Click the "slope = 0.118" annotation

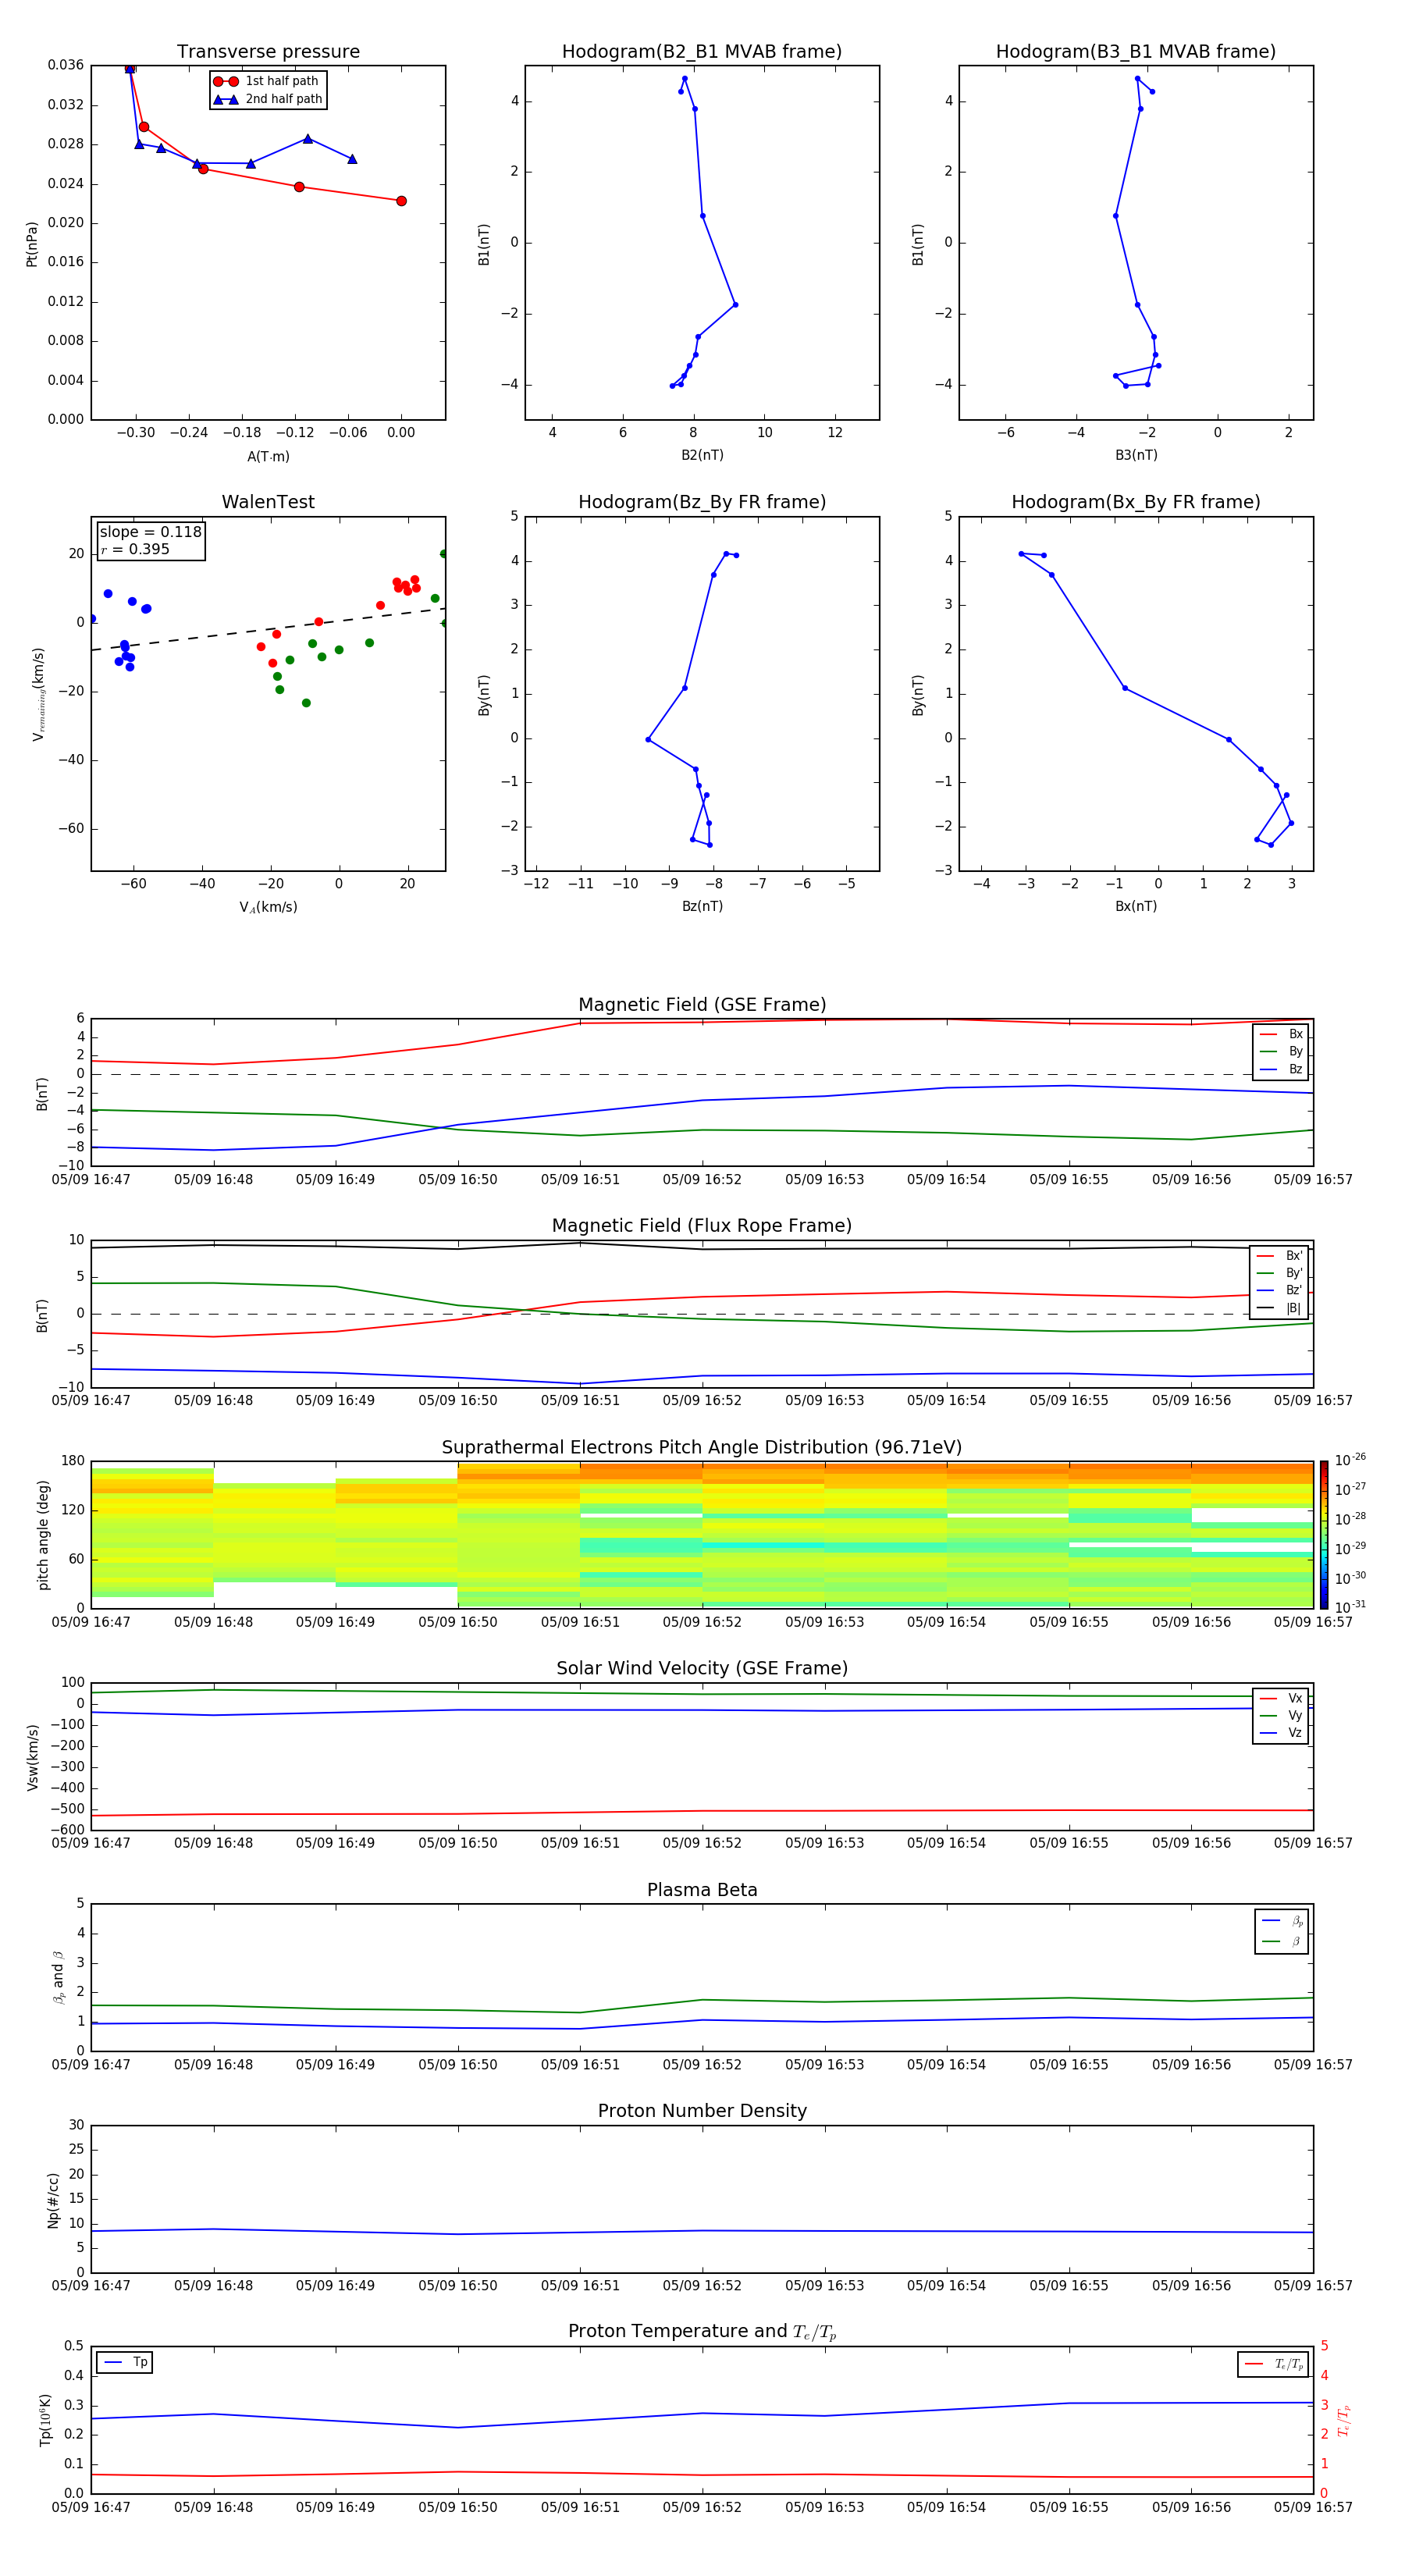tap(150, 533)
